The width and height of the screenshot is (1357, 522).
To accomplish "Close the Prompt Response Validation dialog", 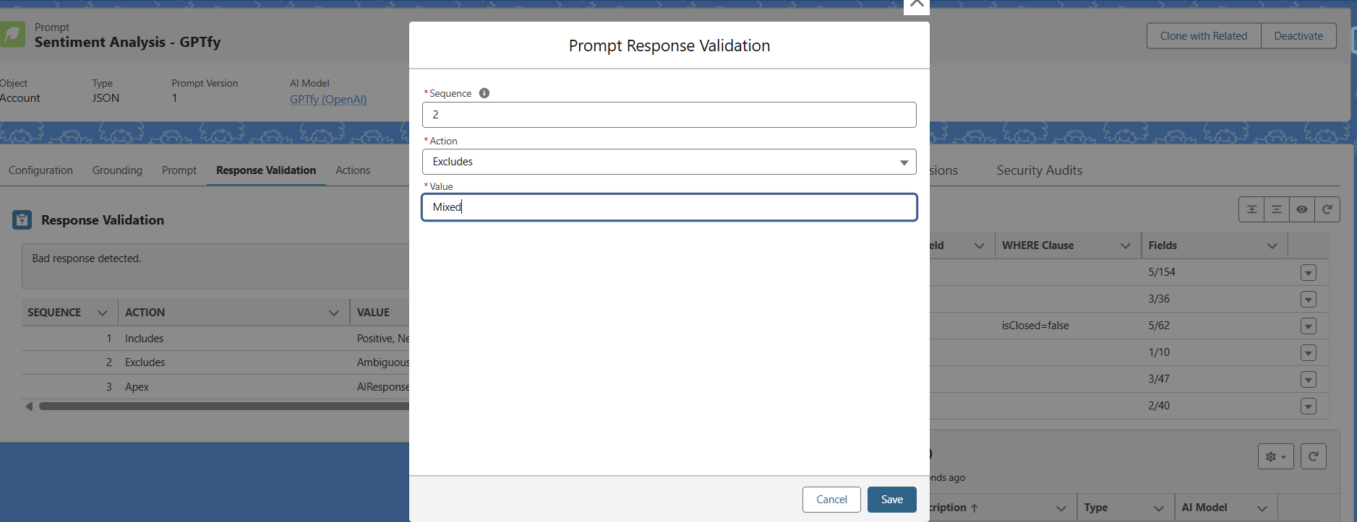I will pos(916,4).
